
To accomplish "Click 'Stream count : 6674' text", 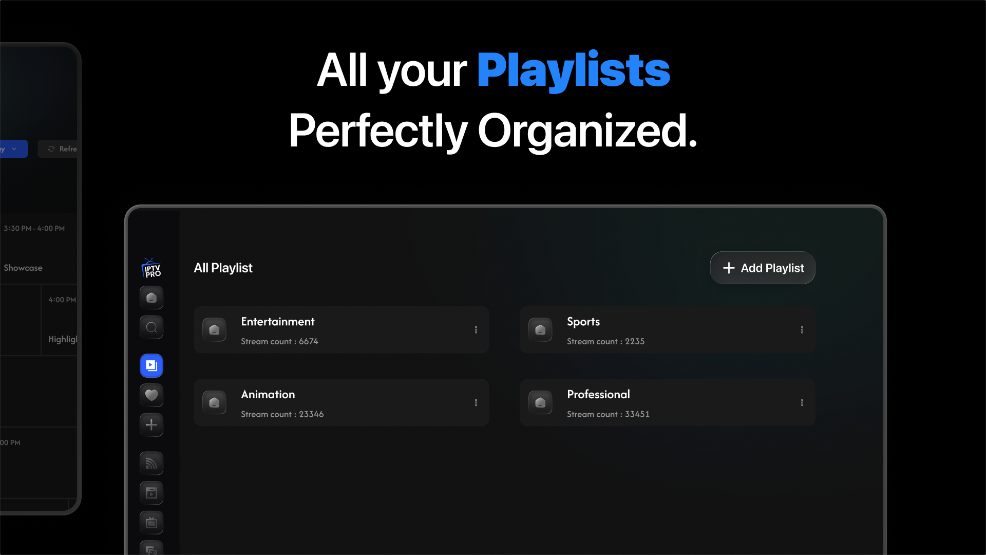I will pos(279,342).
